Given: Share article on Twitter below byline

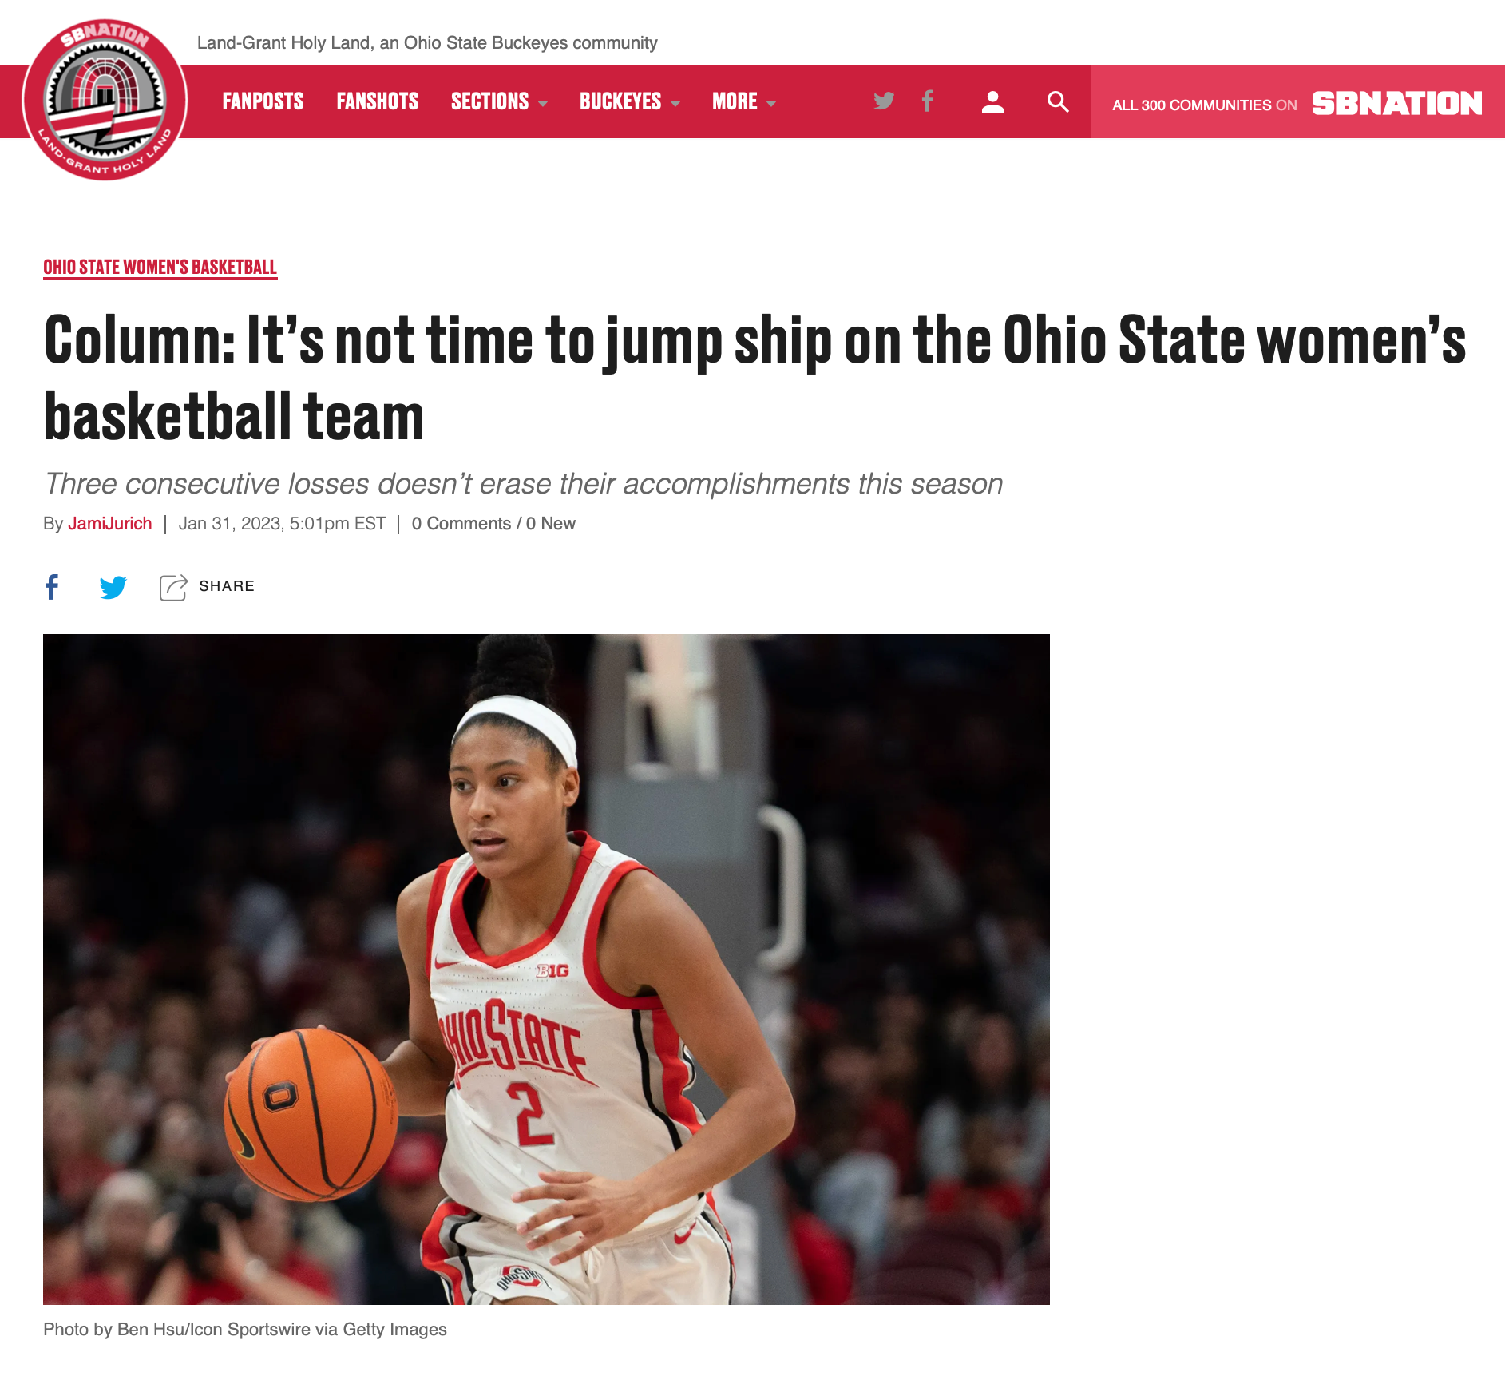Looking at the screenshot, I should tap(113, 587).
